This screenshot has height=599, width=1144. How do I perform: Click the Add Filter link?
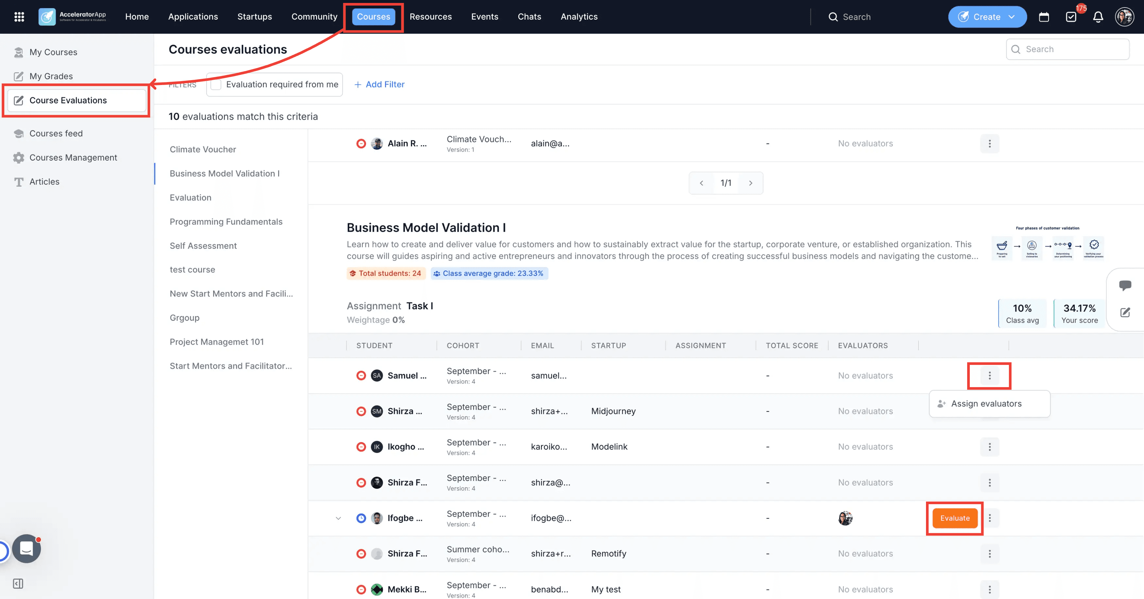(379, 84)
